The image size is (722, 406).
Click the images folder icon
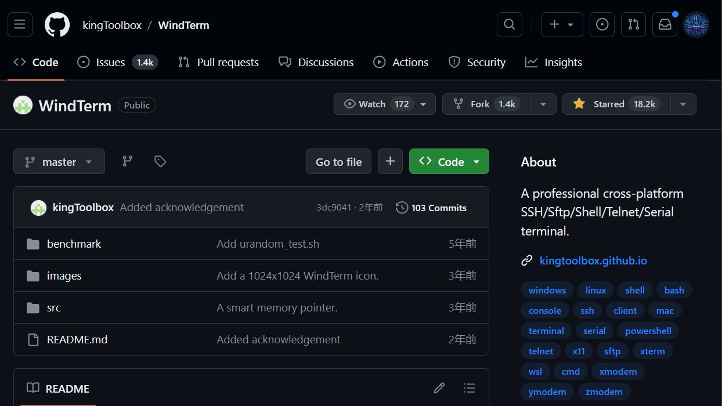[x=33, y=276]
